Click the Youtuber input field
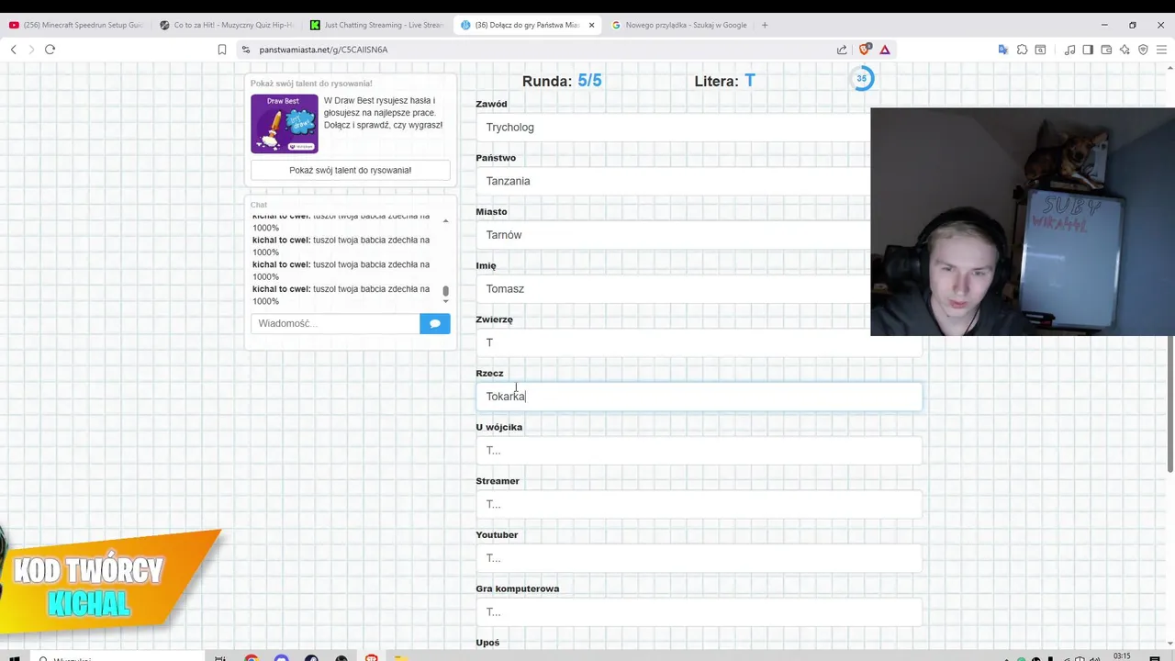1175x661 pixels. pyautogui.click(x=699, y=558)
